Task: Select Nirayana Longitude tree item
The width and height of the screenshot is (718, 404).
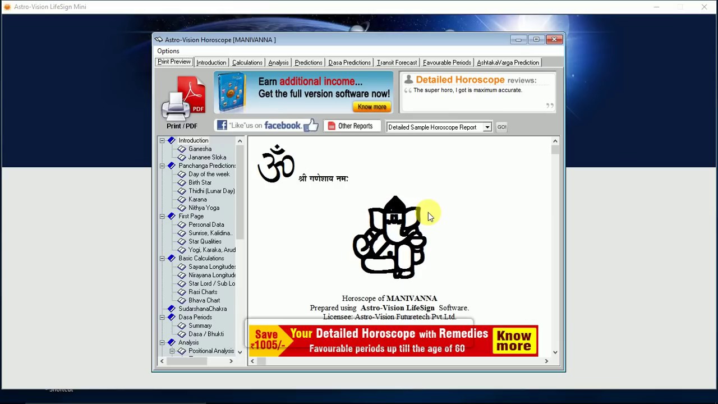Action: (x=212, y=276)
